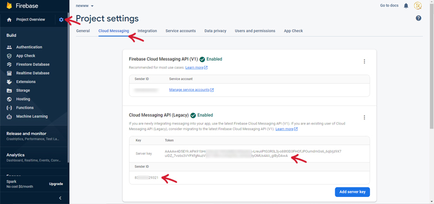Image resolution: width=434 pixels, height=204 pixels.
Task: Open Storage in the sidebar
Action: (23, 90)
